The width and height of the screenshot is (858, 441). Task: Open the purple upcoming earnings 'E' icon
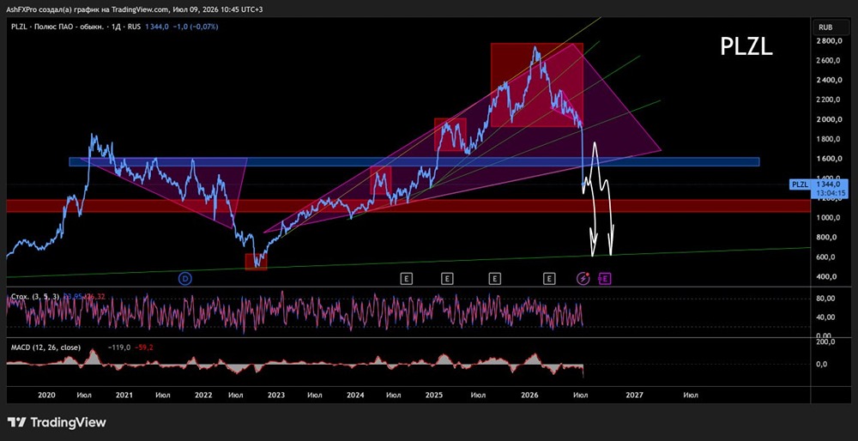[606, 279]
